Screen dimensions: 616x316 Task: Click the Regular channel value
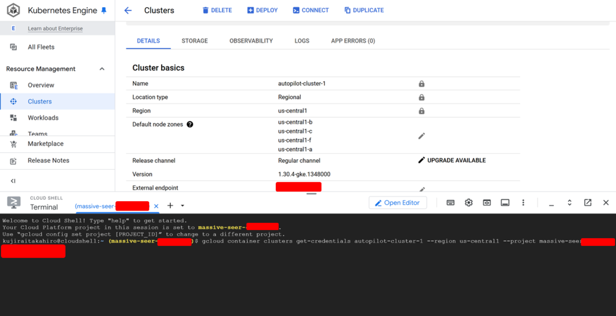pos(299,161)
